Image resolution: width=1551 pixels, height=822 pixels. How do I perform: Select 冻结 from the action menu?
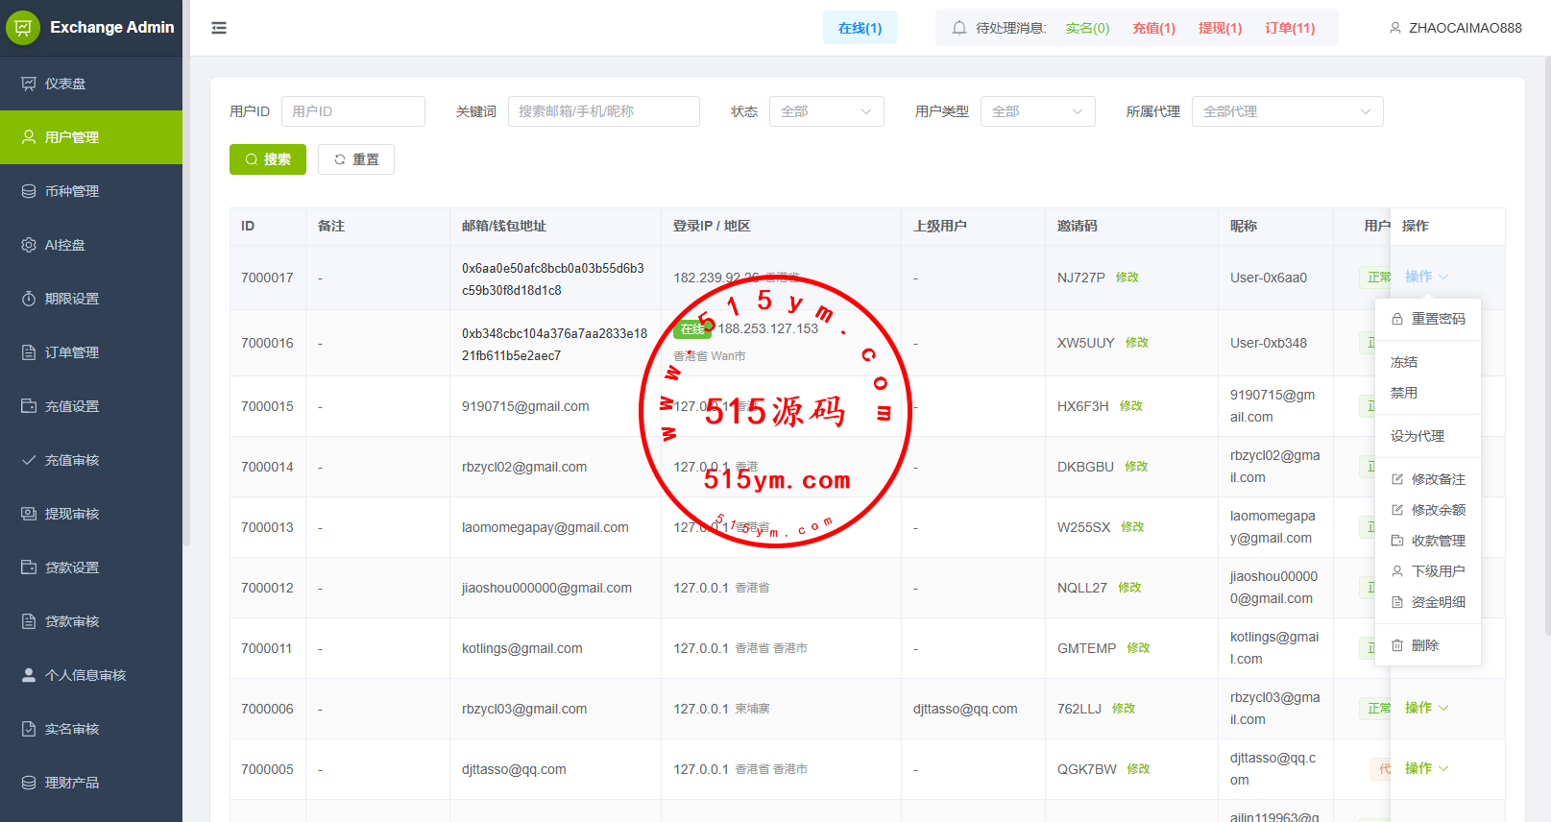pos(1404,362)
